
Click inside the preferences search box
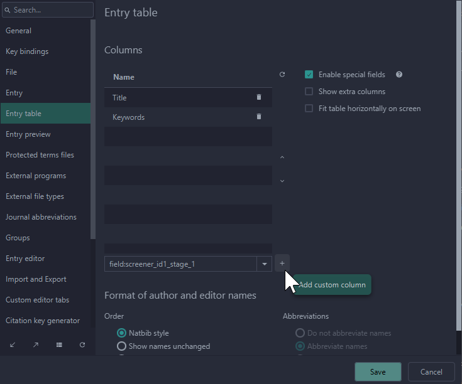[x=50, y=10]
